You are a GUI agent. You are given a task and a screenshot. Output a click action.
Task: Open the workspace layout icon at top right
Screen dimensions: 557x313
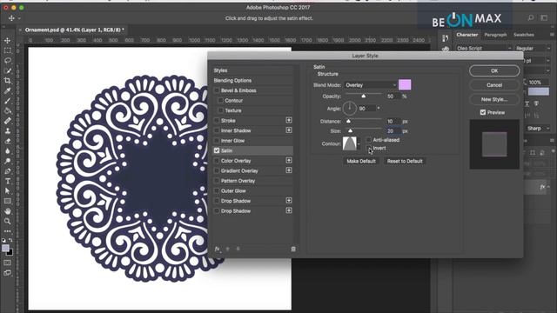544,17
